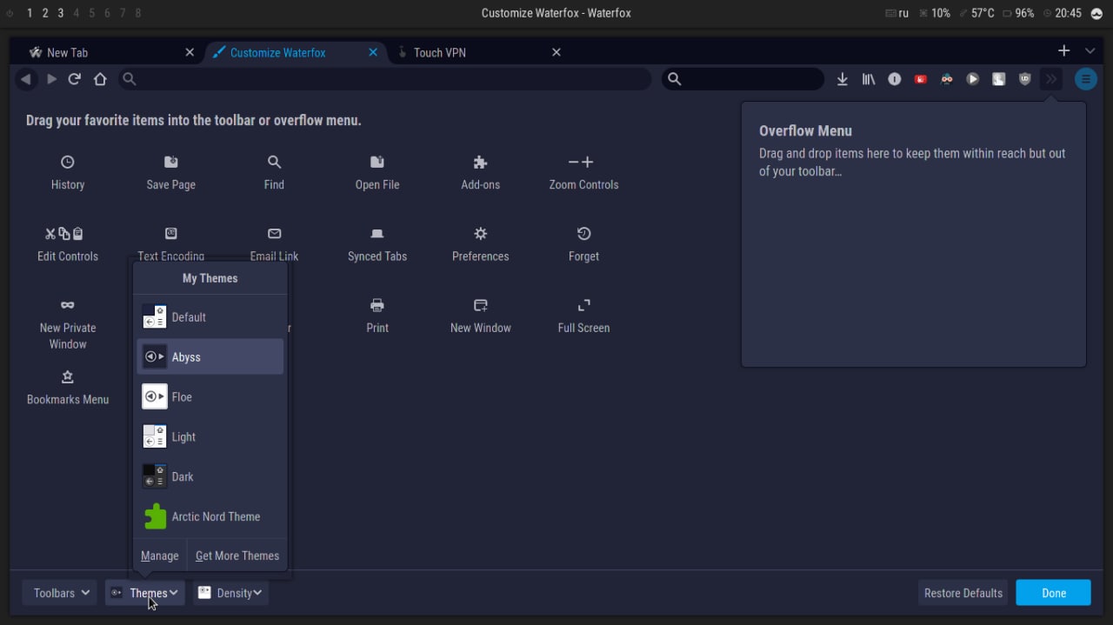Click the Home toolbar button
1113x625 pixels.
[100, 79]
